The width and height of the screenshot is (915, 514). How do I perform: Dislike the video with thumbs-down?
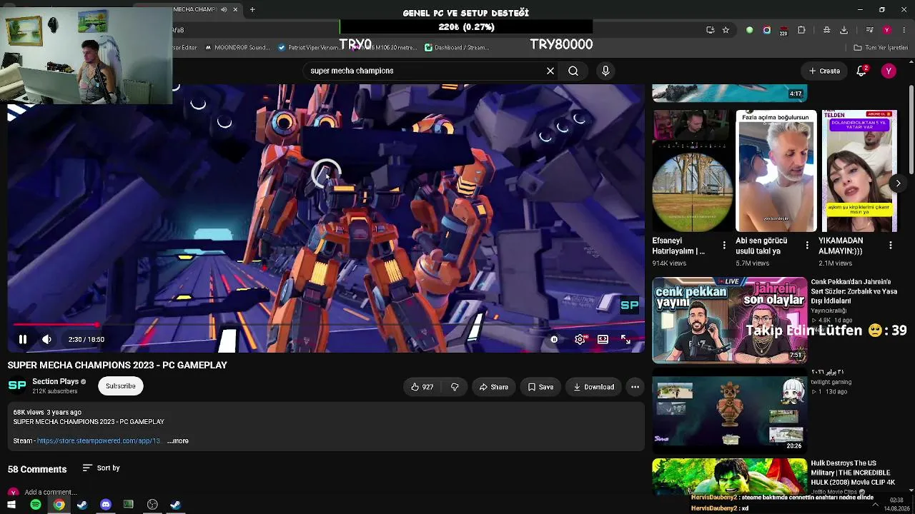click(x=455, y=387)
